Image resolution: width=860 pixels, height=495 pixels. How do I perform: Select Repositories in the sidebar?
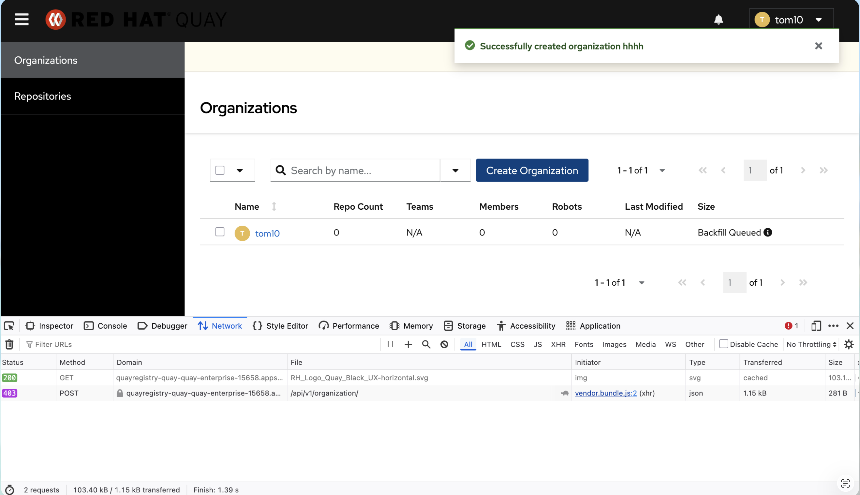(x=42, y=96)
